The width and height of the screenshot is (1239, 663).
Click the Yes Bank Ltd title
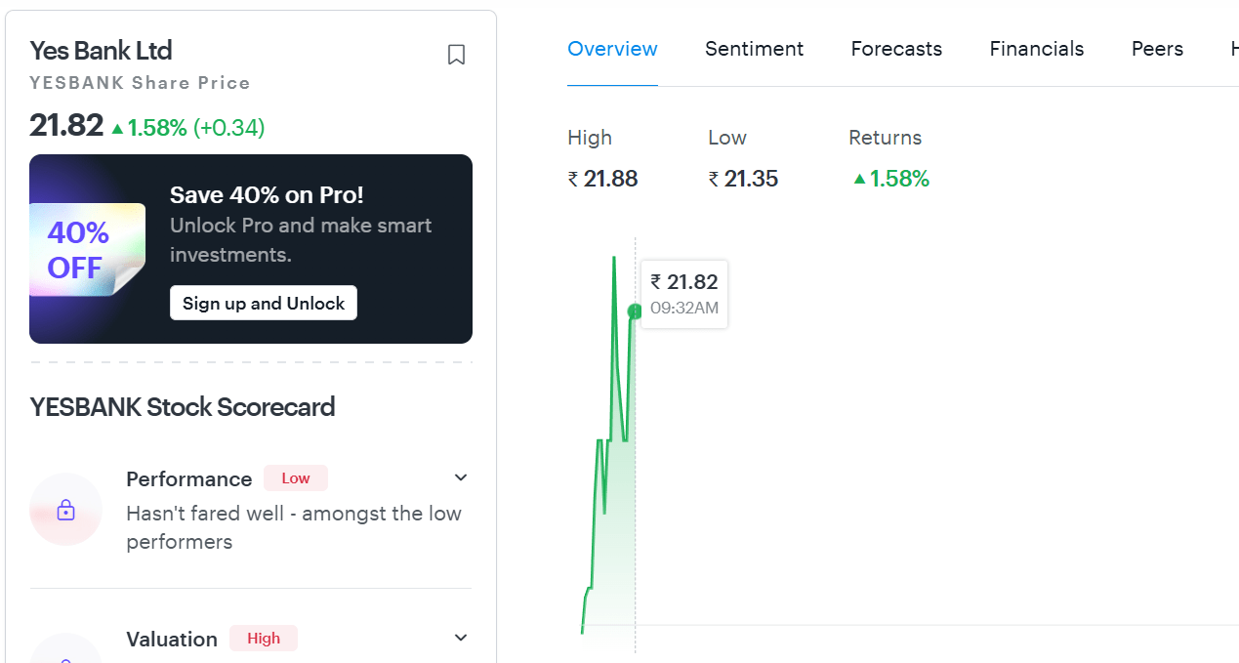tap(101, 51)
